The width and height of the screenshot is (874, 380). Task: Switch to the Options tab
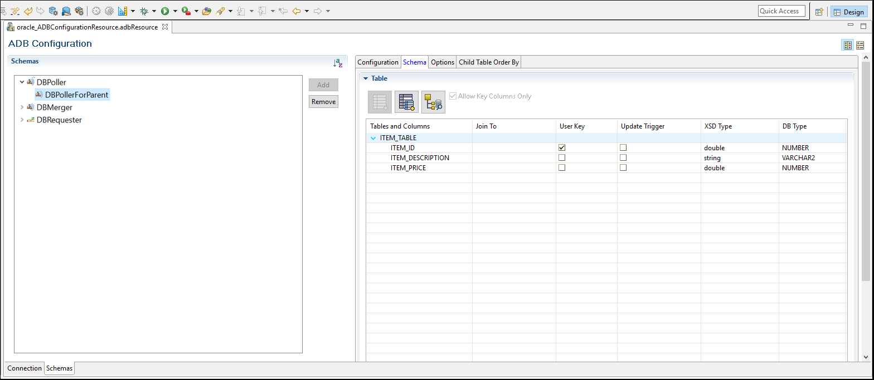tap(443, 62)
